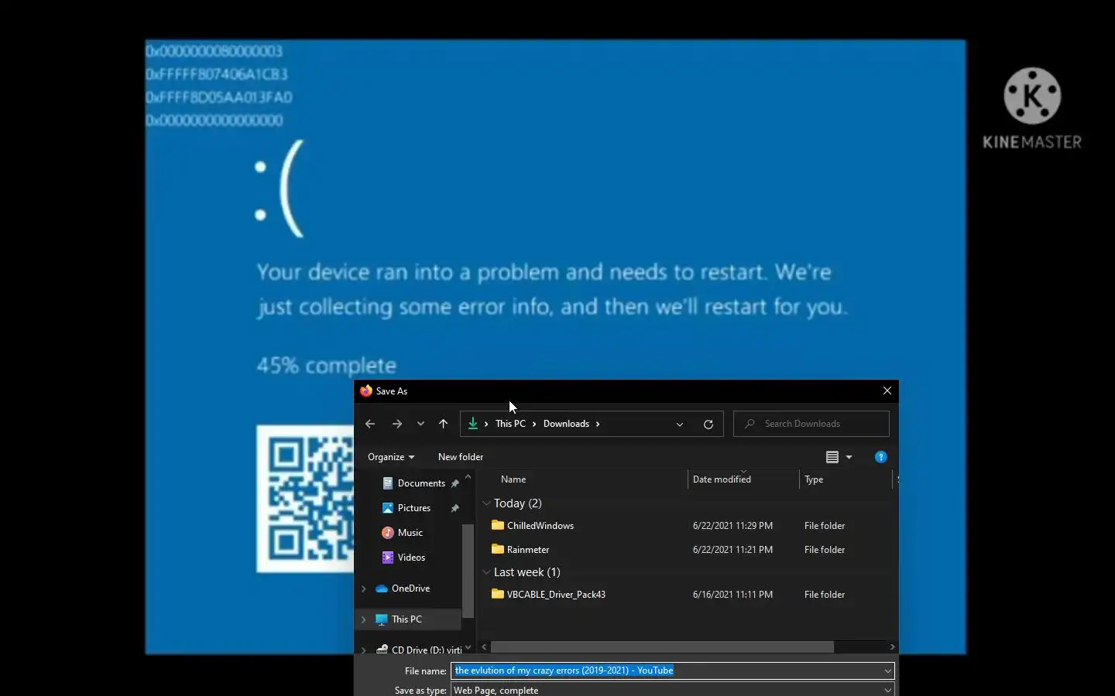Click the 6/16/2021 11:11 PM date cell

732,595
